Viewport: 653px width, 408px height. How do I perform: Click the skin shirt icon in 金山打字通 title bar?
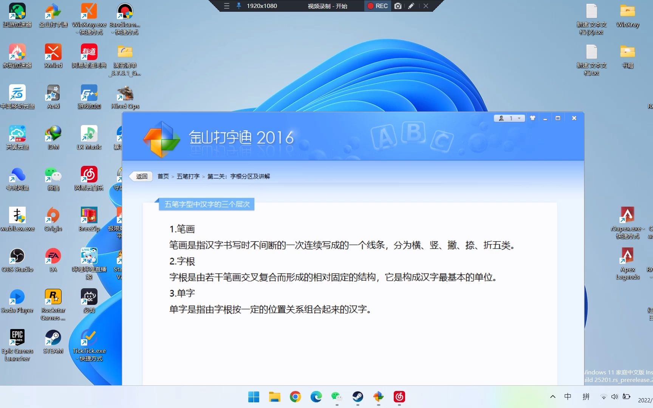[x=533, y=118]
